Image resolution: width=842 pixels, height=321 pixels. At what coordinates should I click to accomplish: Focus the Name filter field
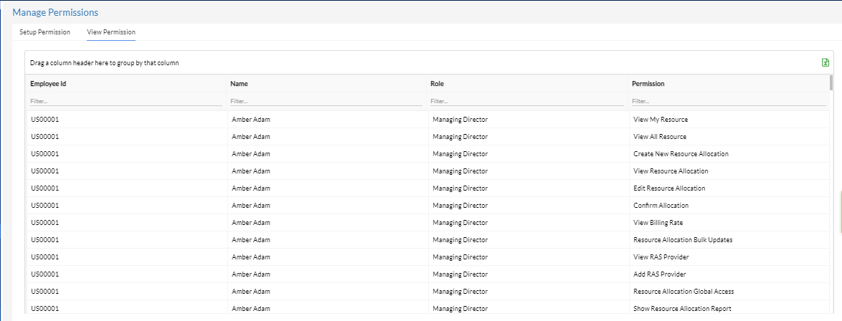[326, 101]
